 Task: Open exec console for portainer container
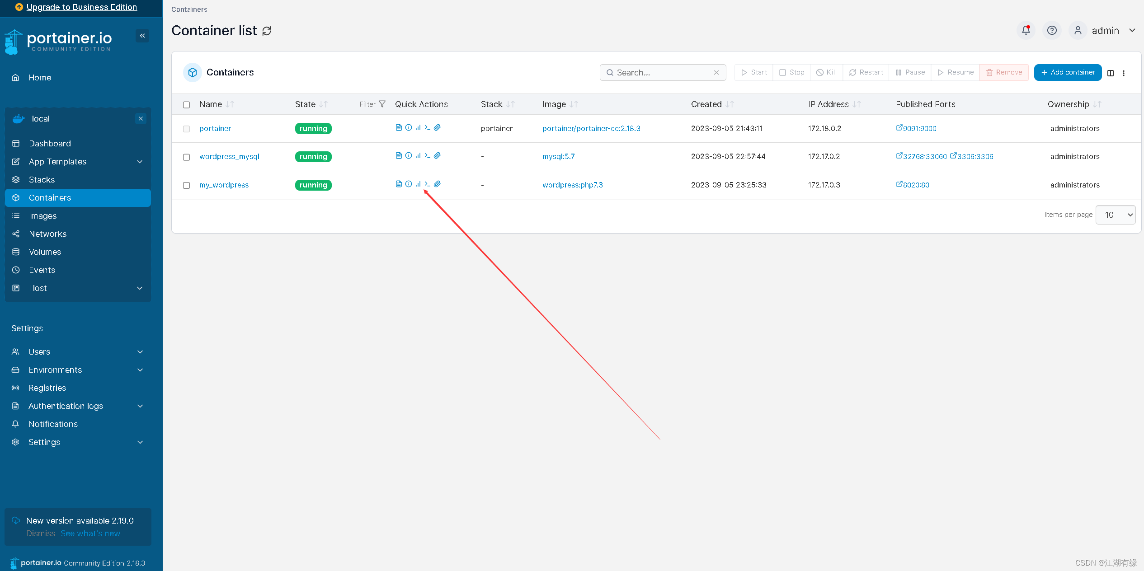point(428,127)
